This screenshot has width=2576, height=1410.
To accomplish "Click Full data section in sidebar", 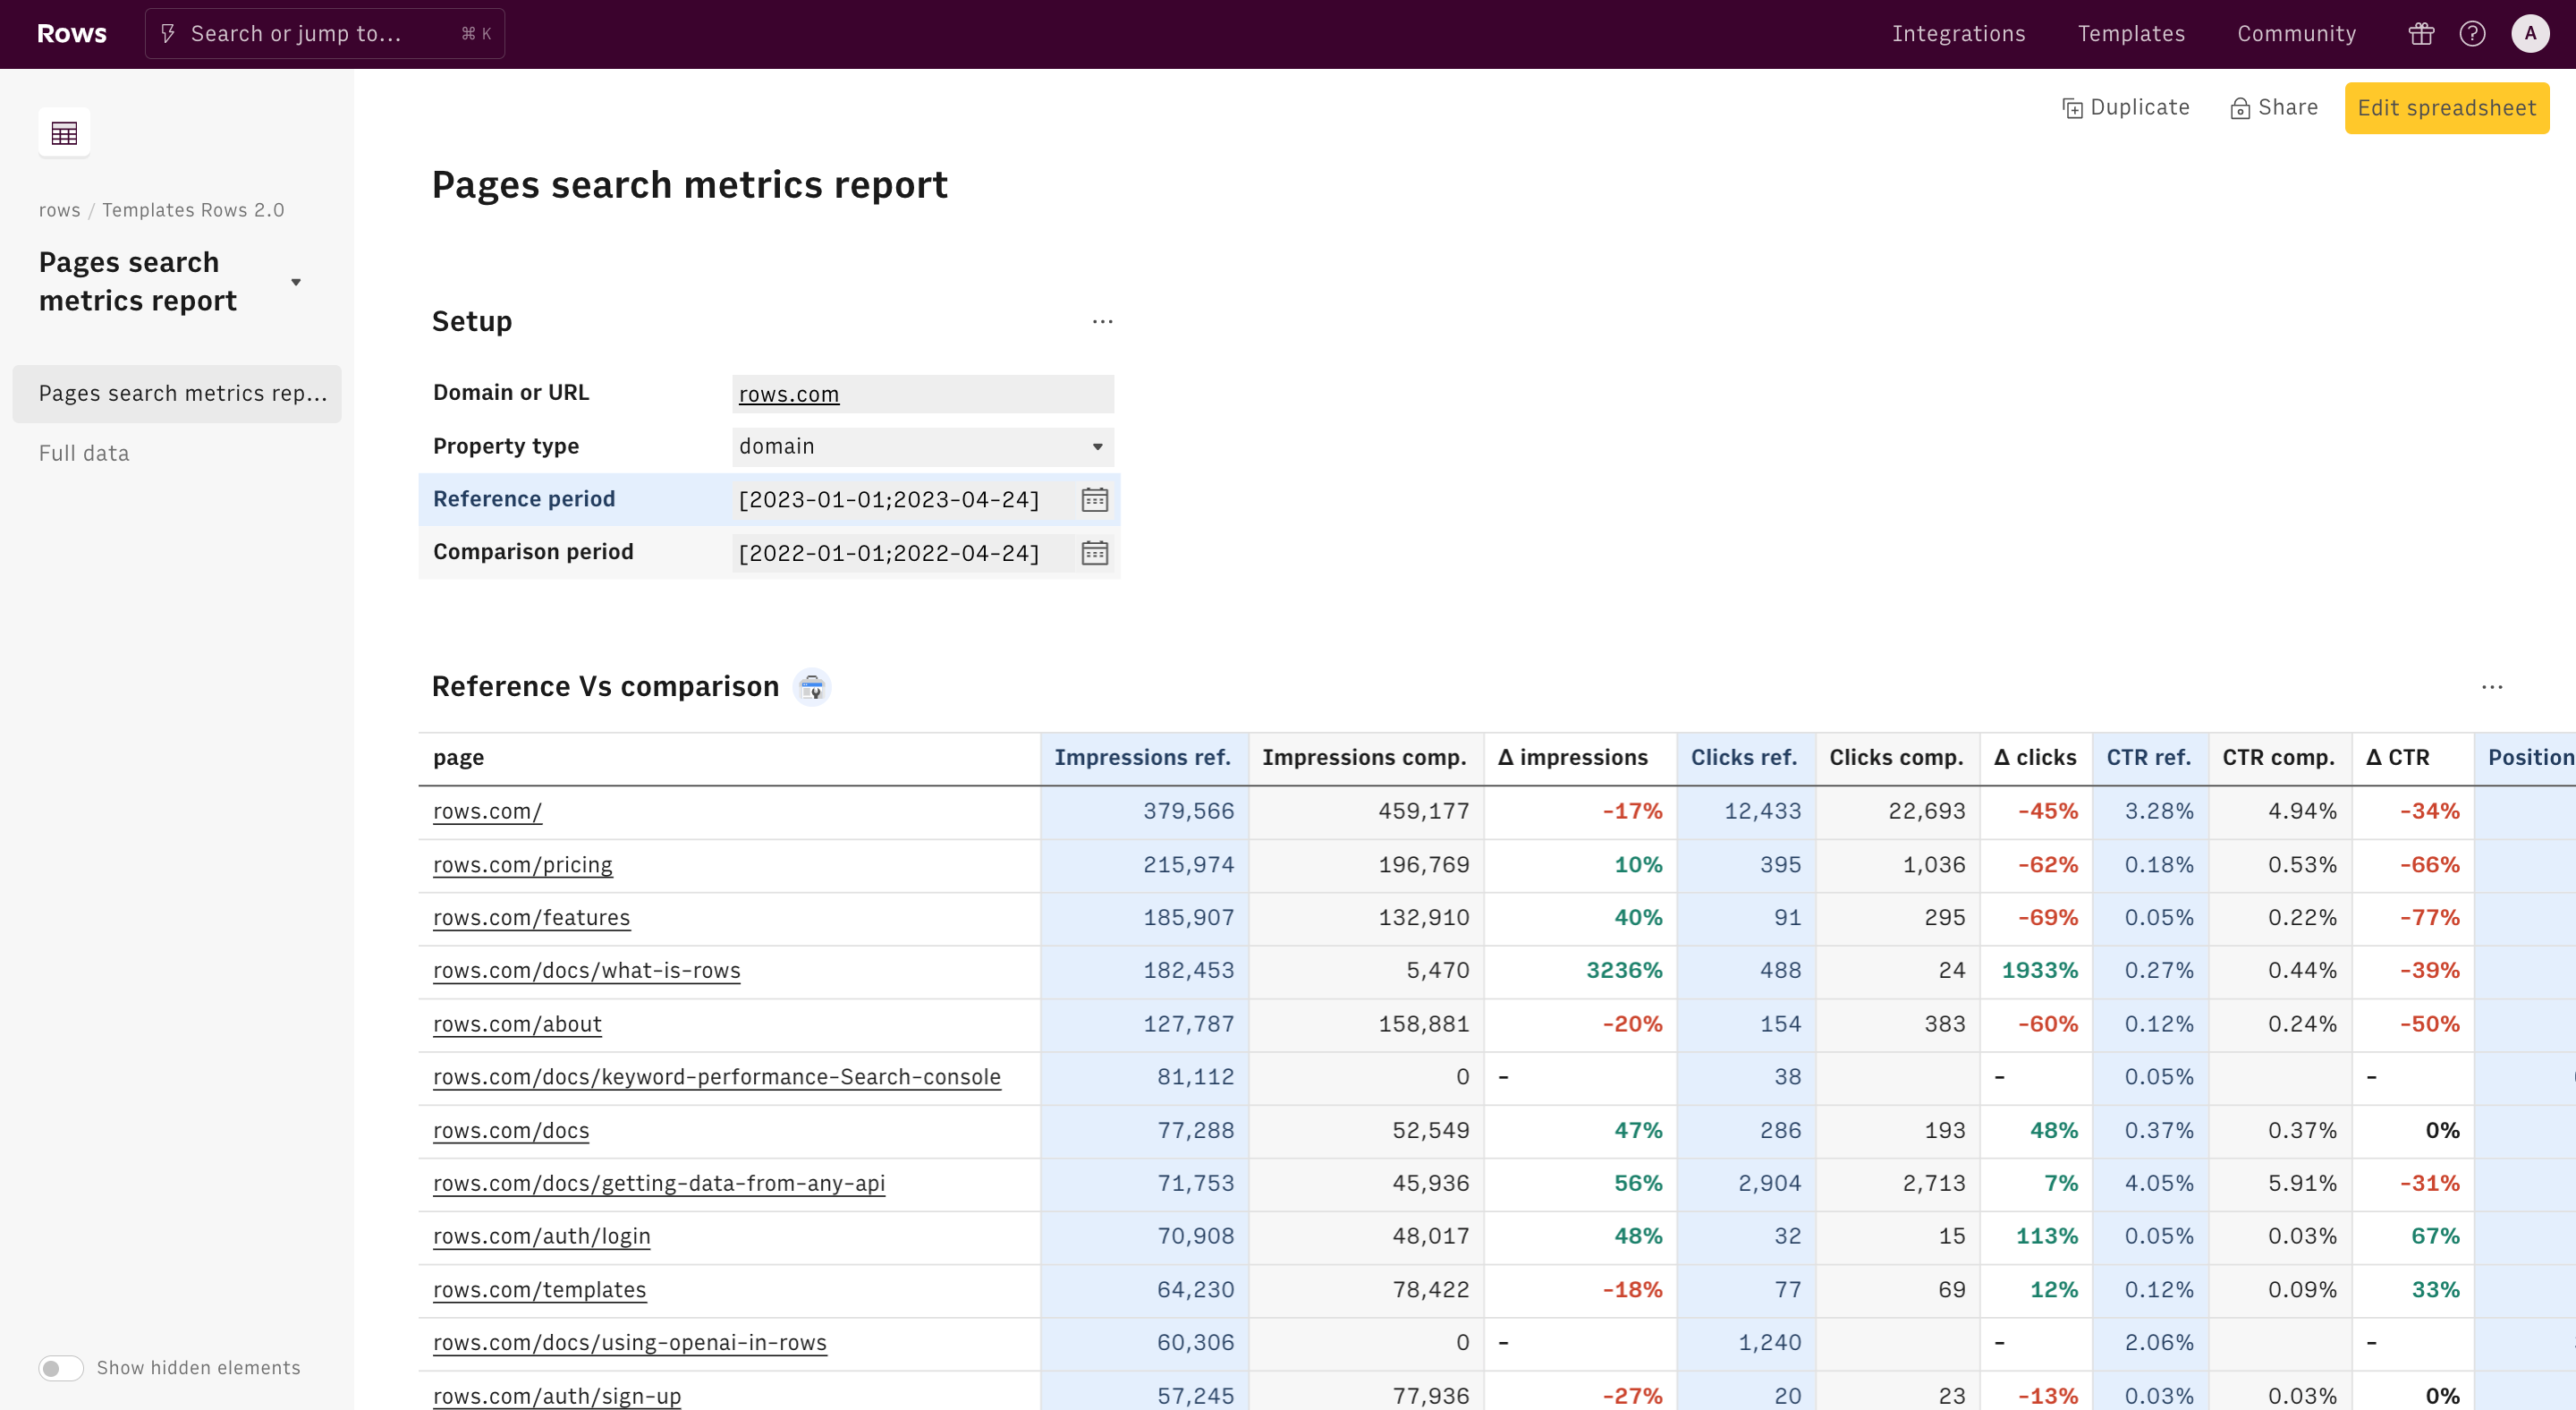I will [x=83, y=454].
